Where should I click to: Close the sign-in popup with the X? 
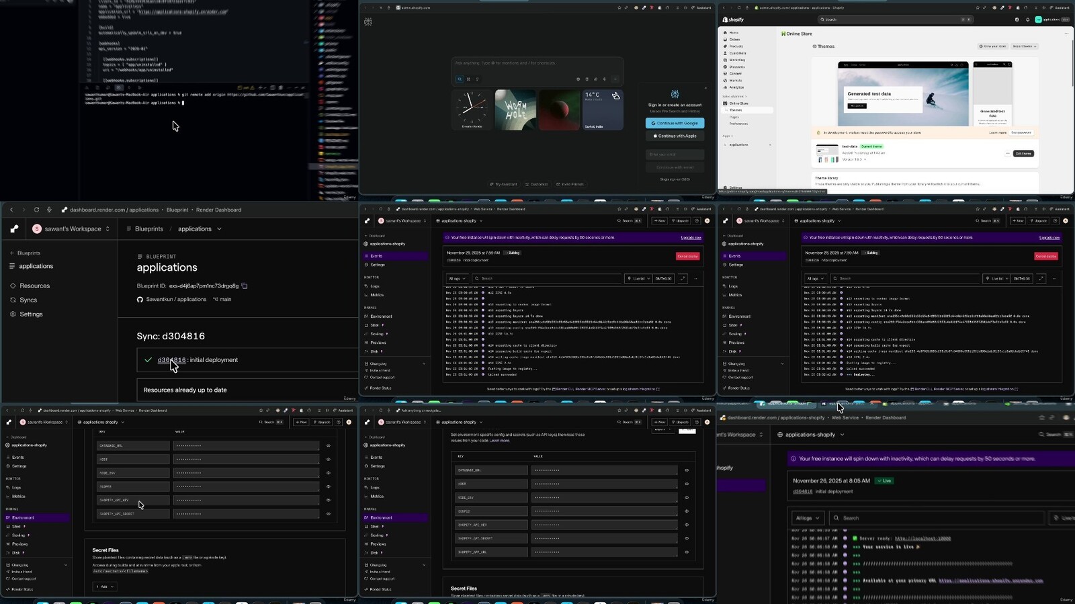coord(705,88)
